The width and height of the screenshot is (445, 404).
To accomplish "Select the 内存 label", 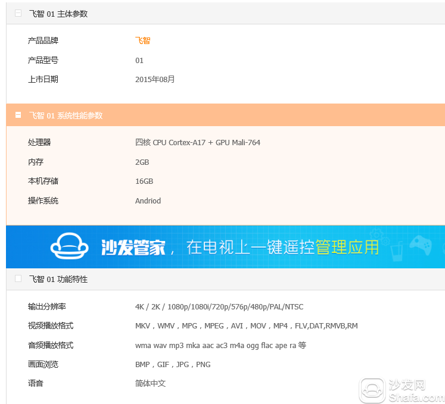I will click(x=36, y=162).
